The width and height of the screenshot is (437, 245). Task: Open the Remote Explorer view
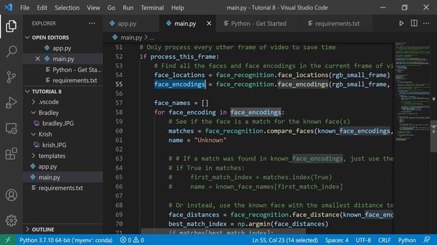click(x=11, y=129)
